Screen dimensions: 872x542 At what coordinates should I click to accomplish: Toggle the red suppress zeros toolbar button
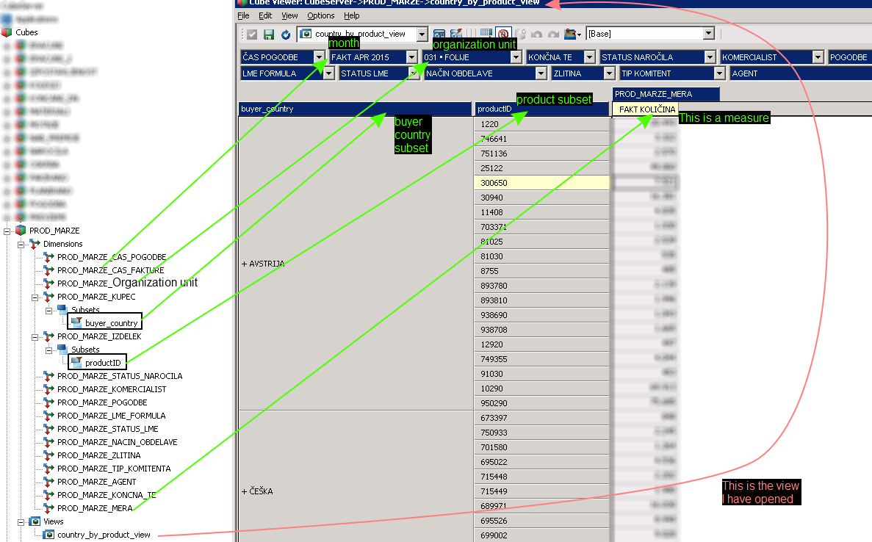[x=503, y=34]
